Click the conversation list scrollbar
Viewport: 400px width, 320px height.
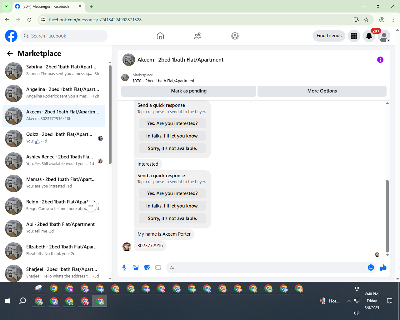pos(110,114)
